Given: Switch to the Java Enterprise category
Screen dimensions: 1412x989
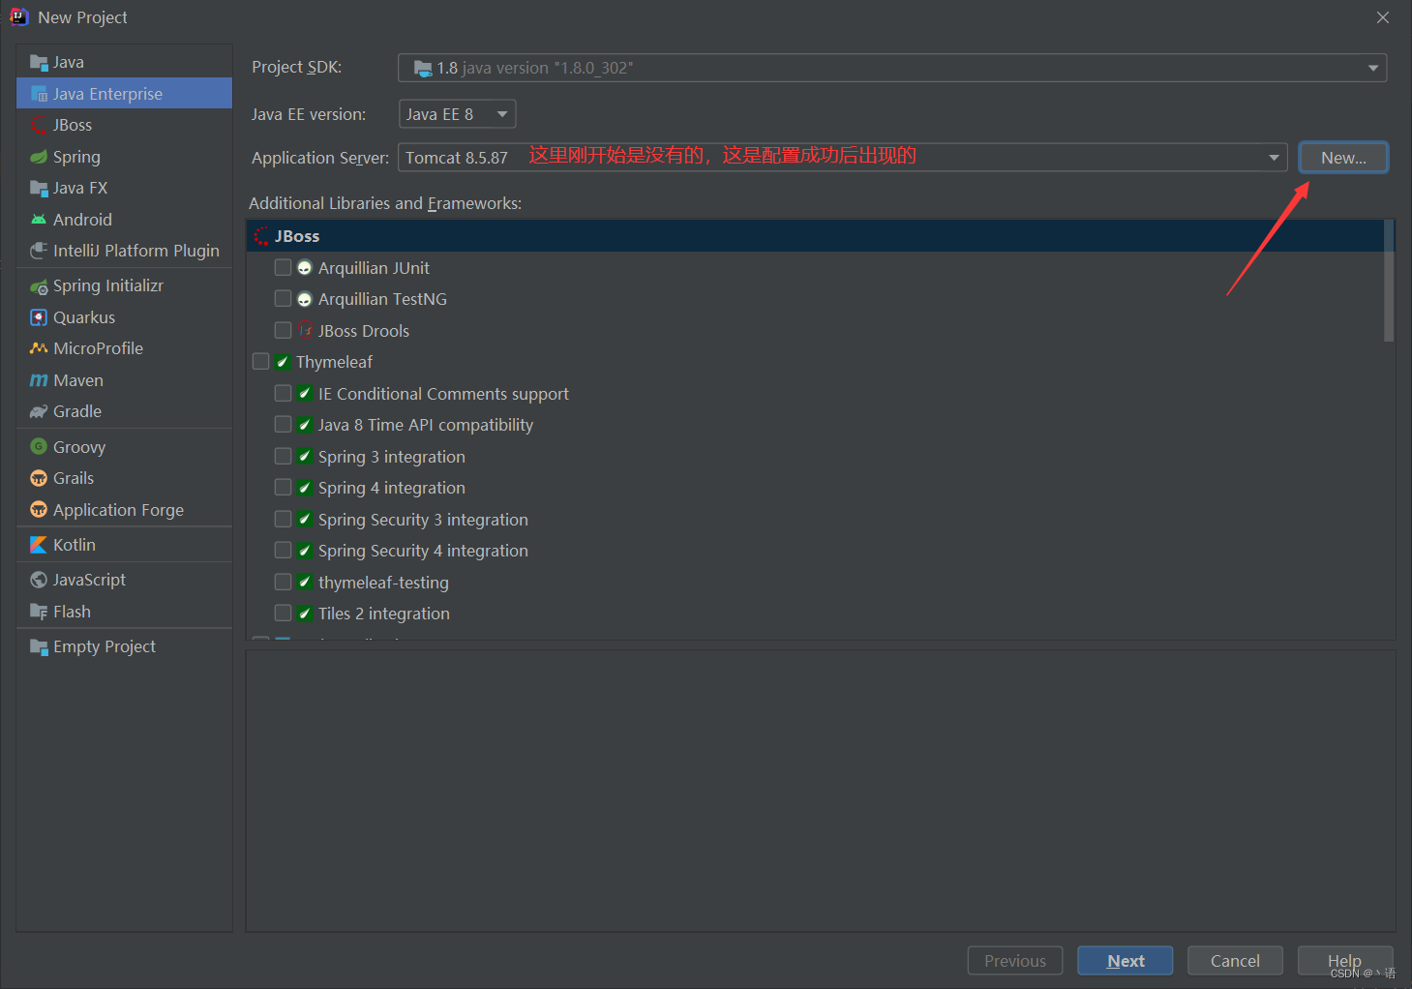Looking at the screenshot, I should [106, 93].
